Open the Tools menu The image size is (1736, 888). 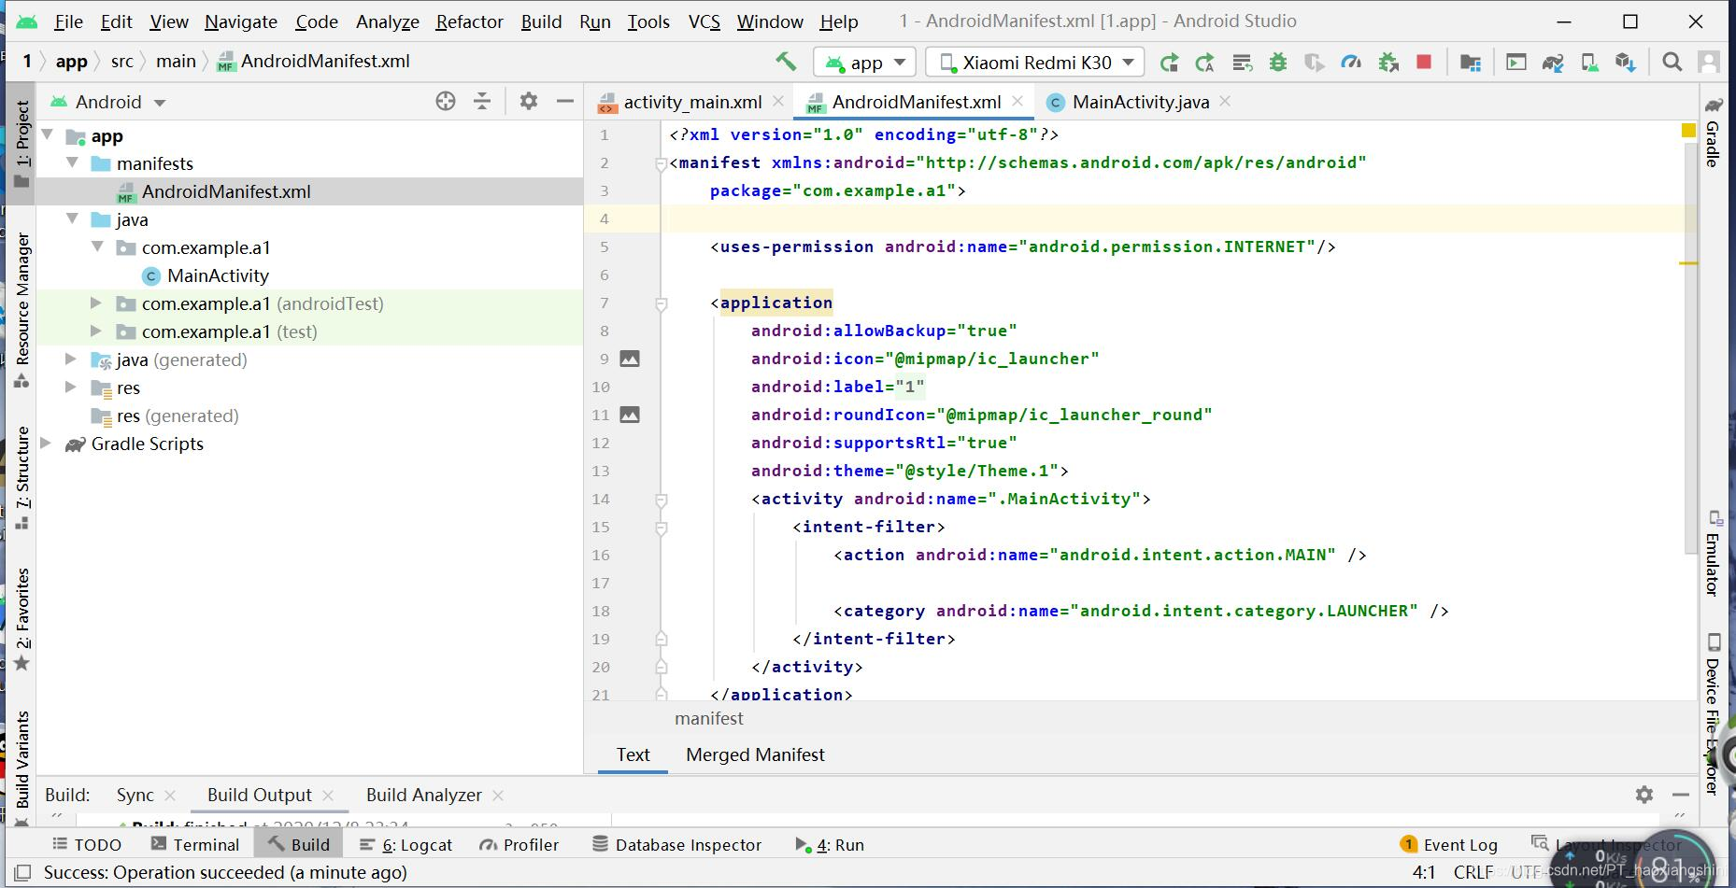[x=648, y=21]
